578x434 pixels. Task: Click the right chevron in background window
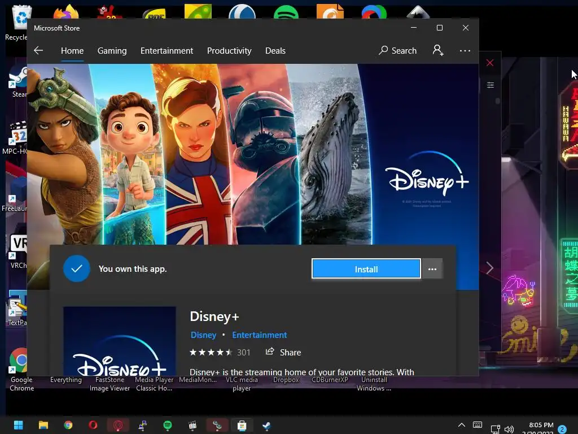click(489, 268)
